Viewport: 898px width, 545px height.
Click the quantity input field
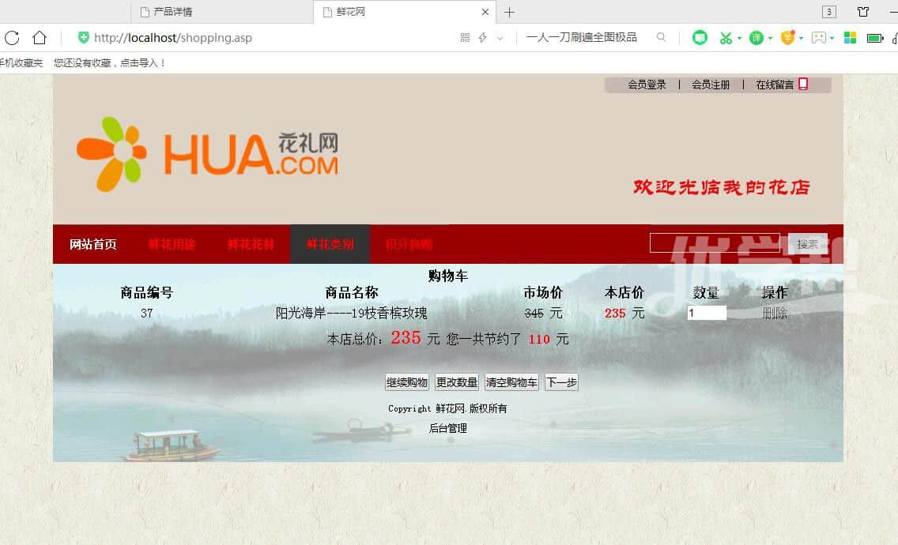click(x=706, y=313)
